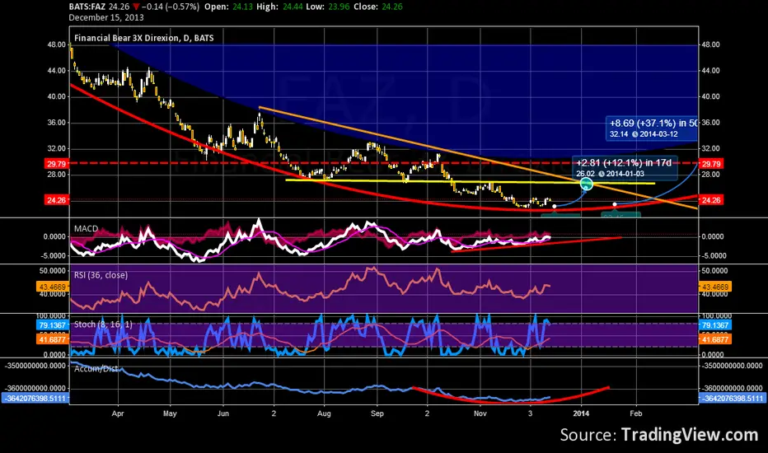This screenshot has width=768, height=453.
Task: Click the Sep label on time axis
Action: [x=377, y=413]
